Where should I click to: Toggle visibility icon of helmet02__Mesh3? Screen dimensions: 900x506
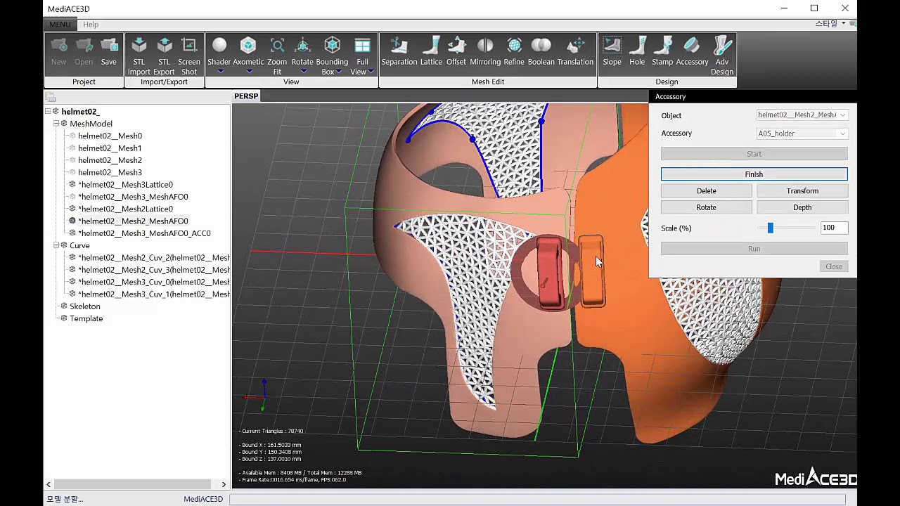(72, 172)
